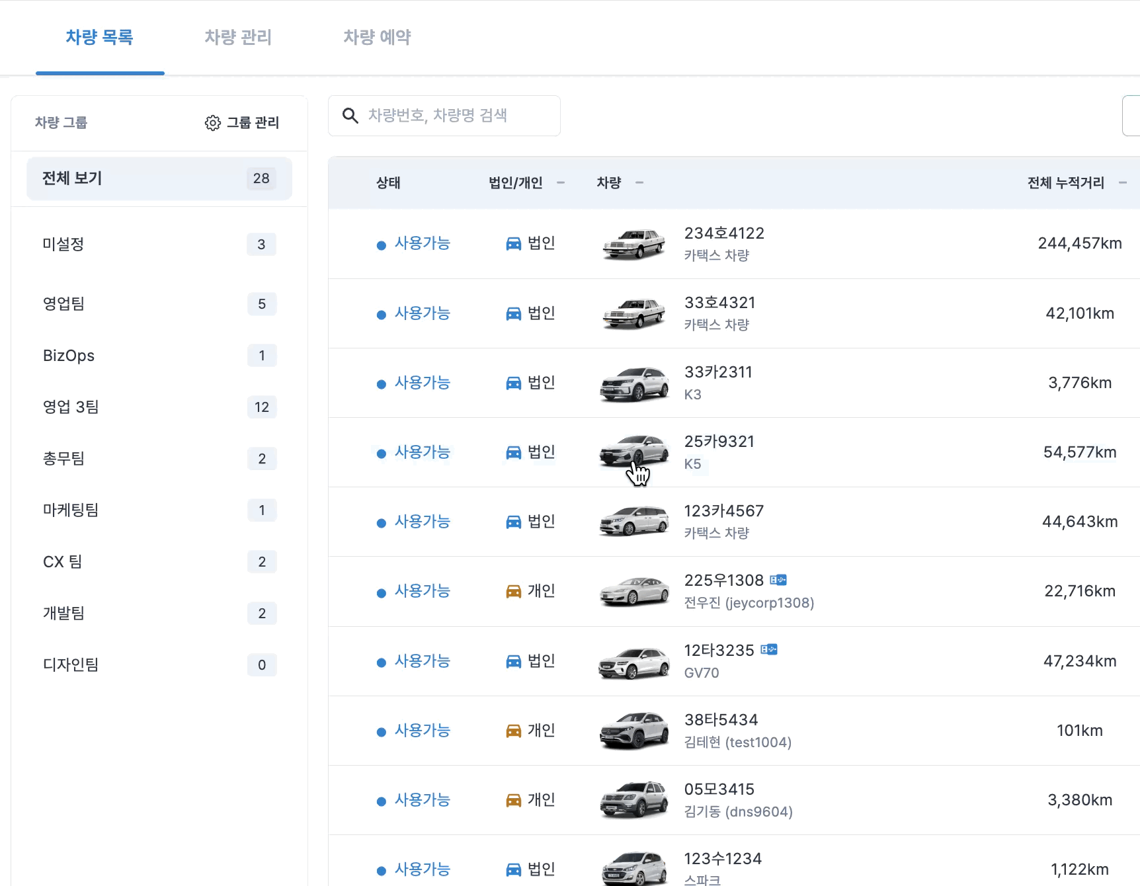The width and height of the screenshot is (1140, 886).
Task: Open the 차량 column sort control
Action: coord(639,182)
